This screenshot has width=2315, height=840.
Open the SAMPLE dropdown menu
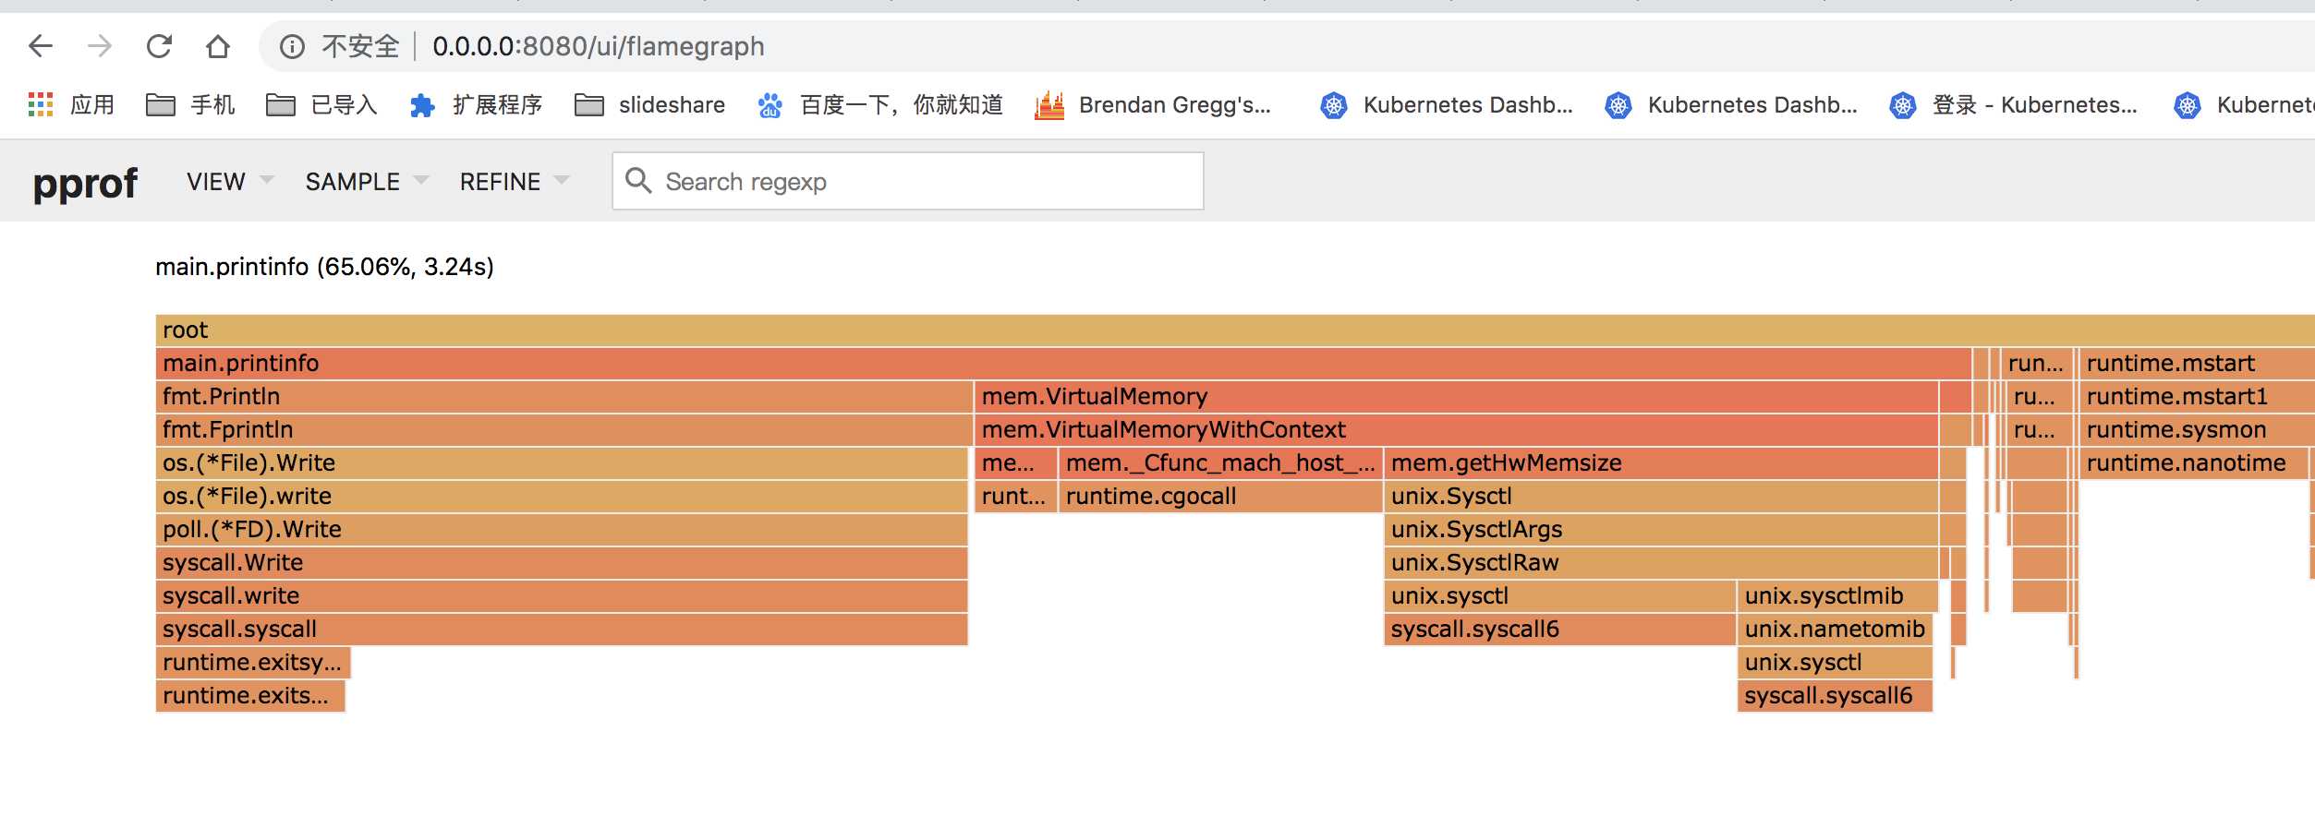point(367,181)
